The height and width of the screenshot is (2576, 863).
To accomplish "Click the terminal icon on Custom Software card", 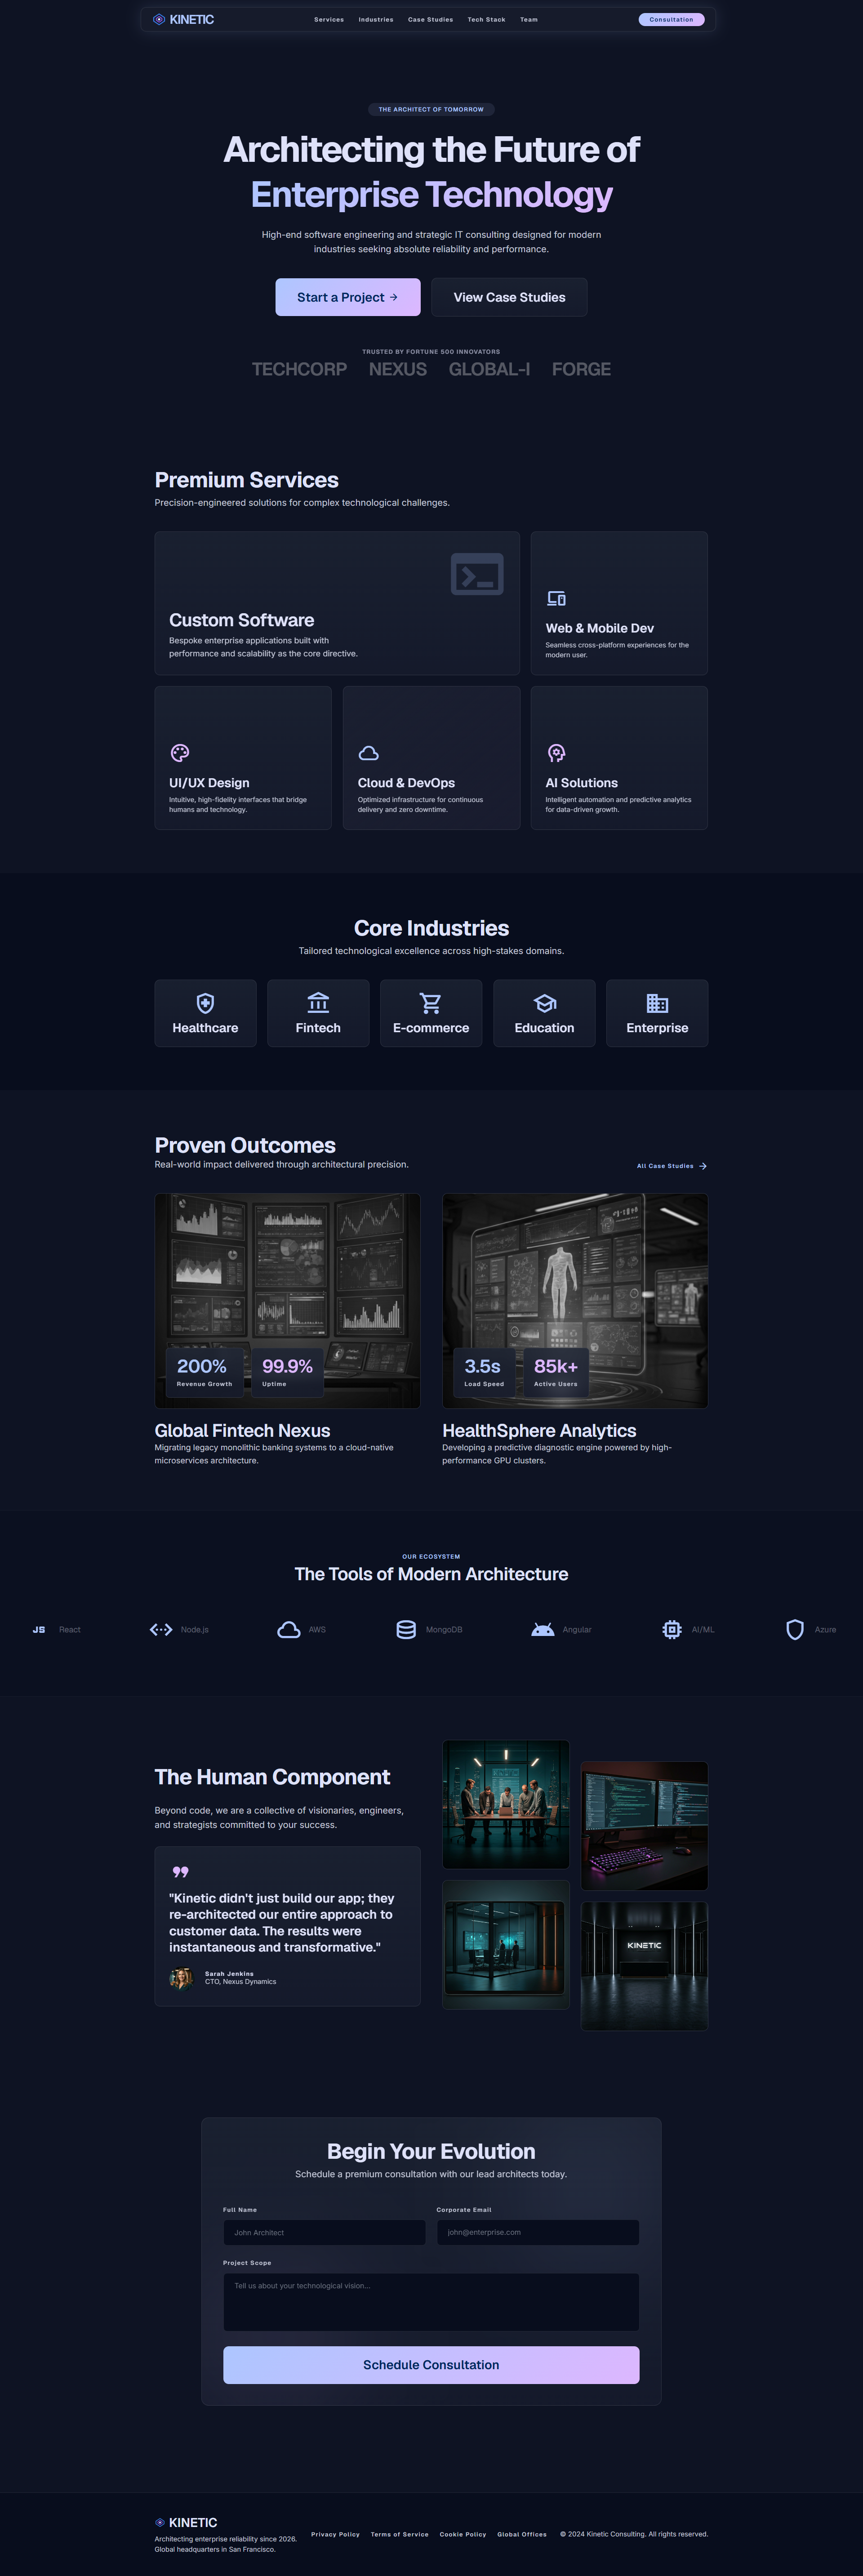I will pos(477,574).
